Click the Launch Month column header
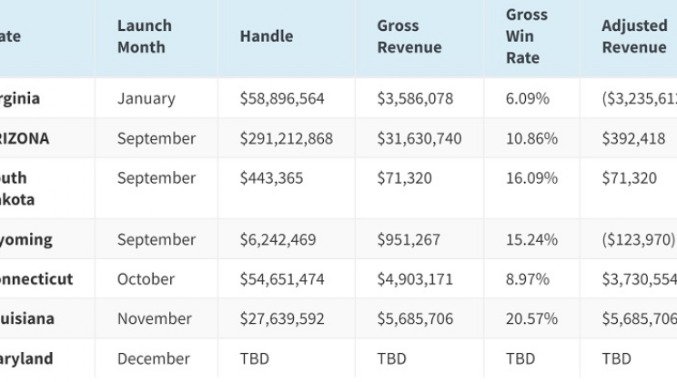The width and height of the screenshot is (677, 382). tap(145, 36)
